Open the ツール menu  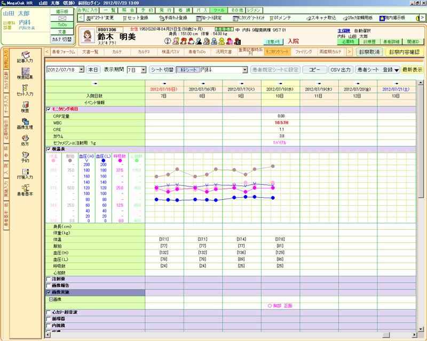coord(219,10)
